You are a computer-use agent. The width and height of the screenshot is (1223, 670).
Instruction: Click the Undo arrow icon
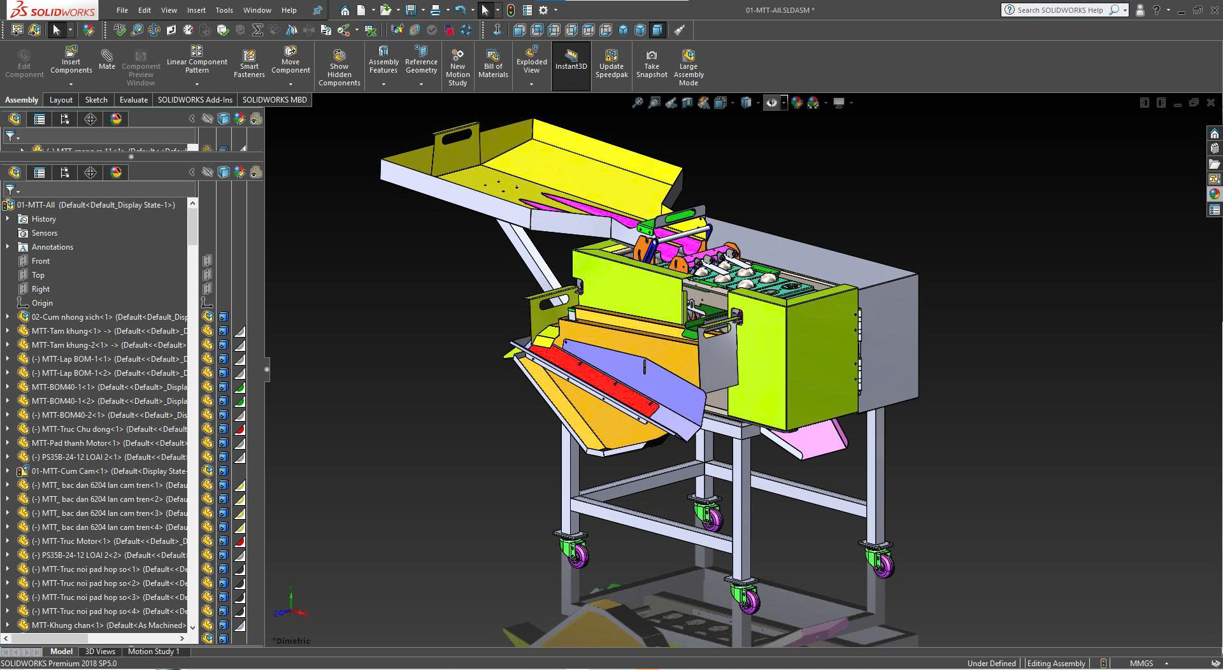click(x=461, y=10)
